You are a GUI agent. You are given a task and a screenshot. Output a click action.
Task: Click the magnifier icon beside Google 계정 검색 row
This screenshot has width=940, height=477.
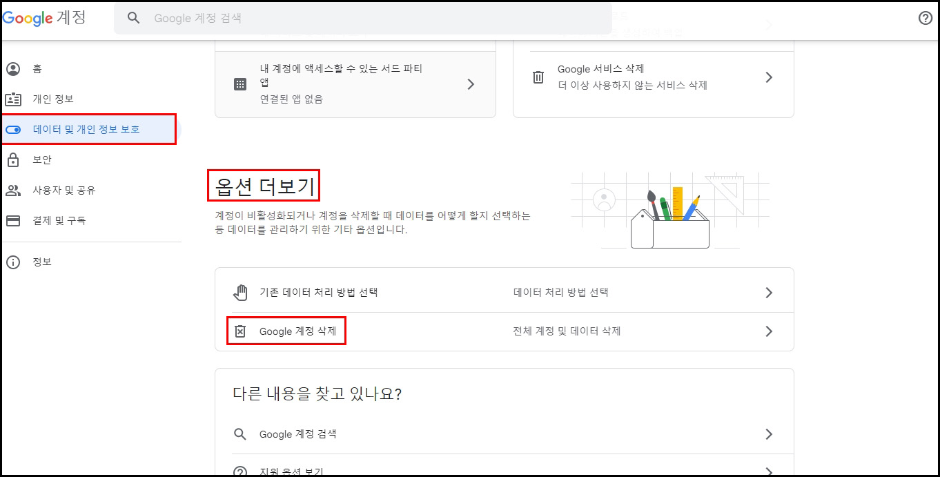[239, 434]
